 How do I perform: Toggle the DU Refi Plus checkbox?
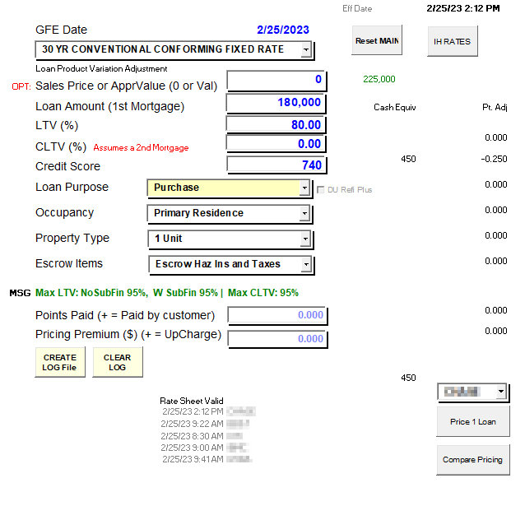coord(322,190)
